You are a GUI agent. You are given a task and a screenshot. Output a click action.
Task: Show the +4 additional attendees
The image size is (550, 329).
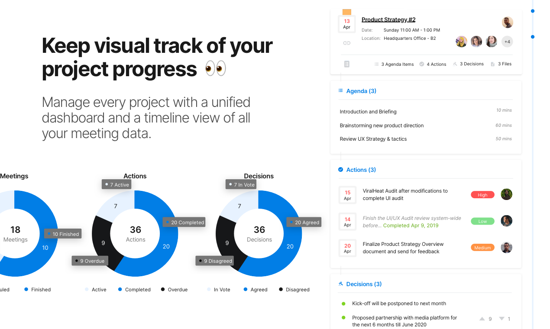pos(508,42)
